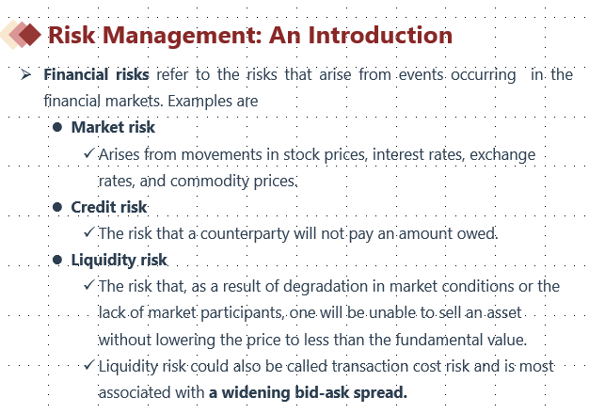Click the round bullet beside Liquidity risk

click(x=57, y=260)
